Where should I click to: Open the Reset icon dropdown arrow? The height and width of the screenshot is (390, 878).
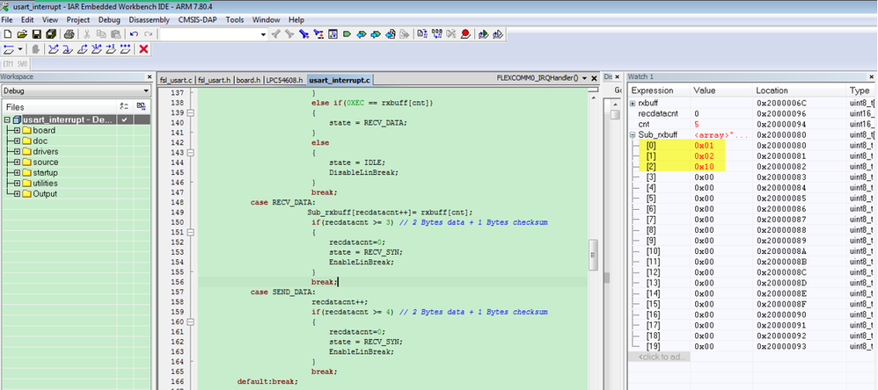tap(20, 49)
